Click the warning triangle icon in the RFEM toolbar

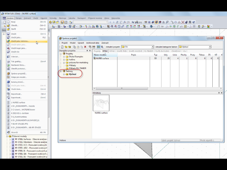179,22
